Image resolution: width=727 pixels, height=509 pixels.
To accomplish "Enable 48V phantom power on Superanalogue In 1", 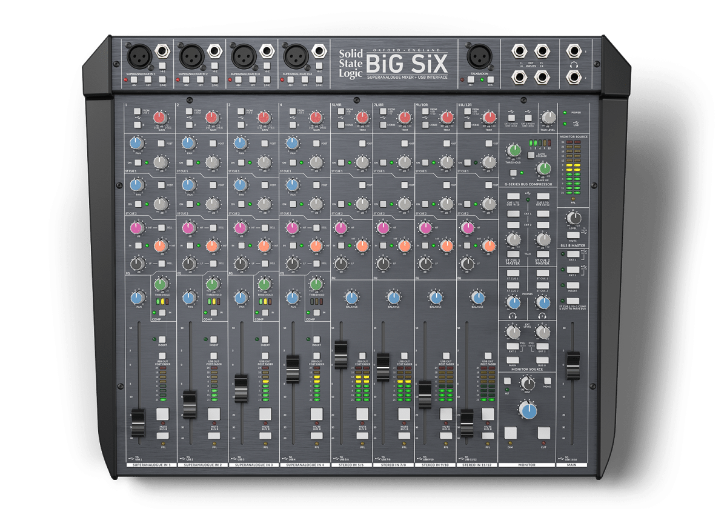I will coord(134,80).
